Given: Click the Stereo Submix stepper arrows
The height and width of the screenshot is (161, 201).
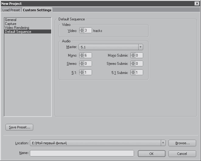Looking at the screenshot, I should [133, 64].
